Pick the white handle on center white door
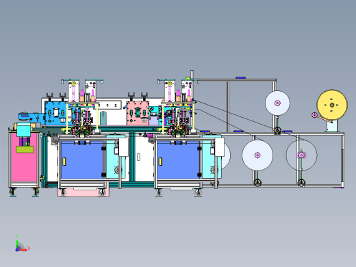This screenshot has width=356, height=267. [138, 157]
